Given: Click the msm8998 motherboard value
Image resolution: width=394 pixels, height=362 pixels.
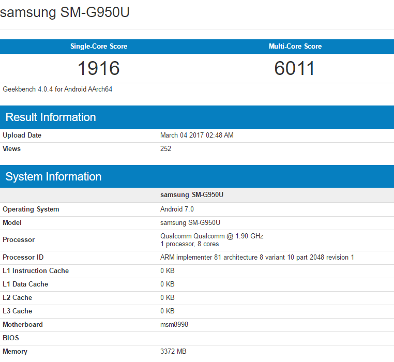Looking at the screenshot, I should pos(175,325).
